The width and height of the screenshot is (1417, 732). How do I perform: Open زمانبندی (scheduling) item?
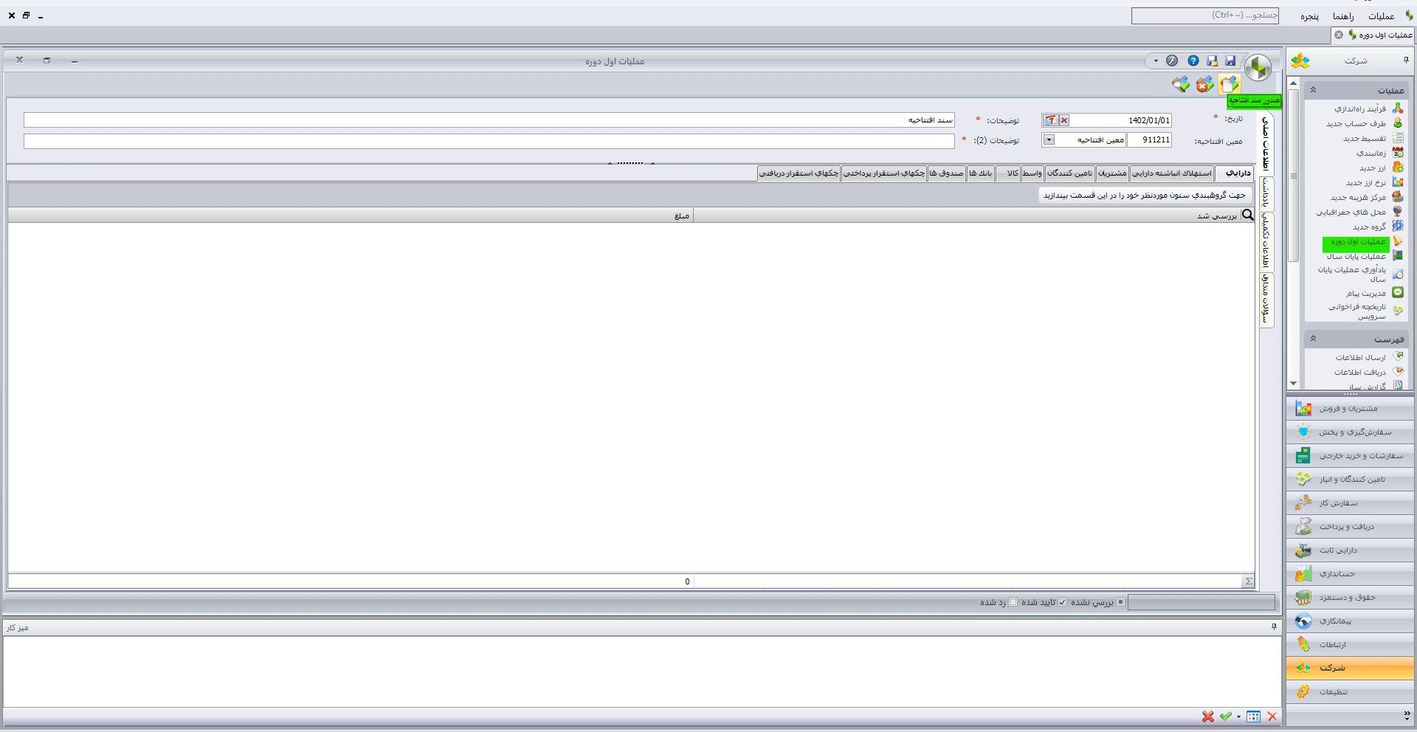point(1371,153)
